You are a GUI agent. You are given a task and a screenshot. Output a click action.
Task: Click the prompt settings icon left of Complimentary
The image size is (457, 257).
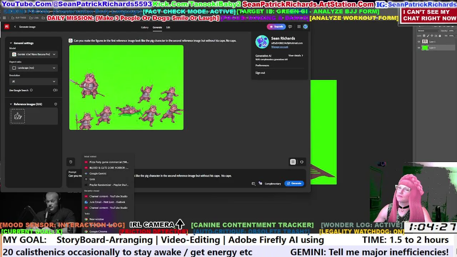tap(253, 183)
